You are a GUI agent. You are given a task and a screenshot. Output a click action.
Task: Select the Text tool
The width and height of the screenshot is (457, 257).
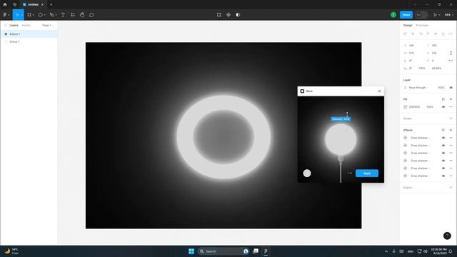(x=63, y=15)
